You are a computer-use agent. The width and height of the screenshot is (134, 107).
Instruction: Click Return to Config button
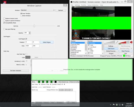click(74, 82)
